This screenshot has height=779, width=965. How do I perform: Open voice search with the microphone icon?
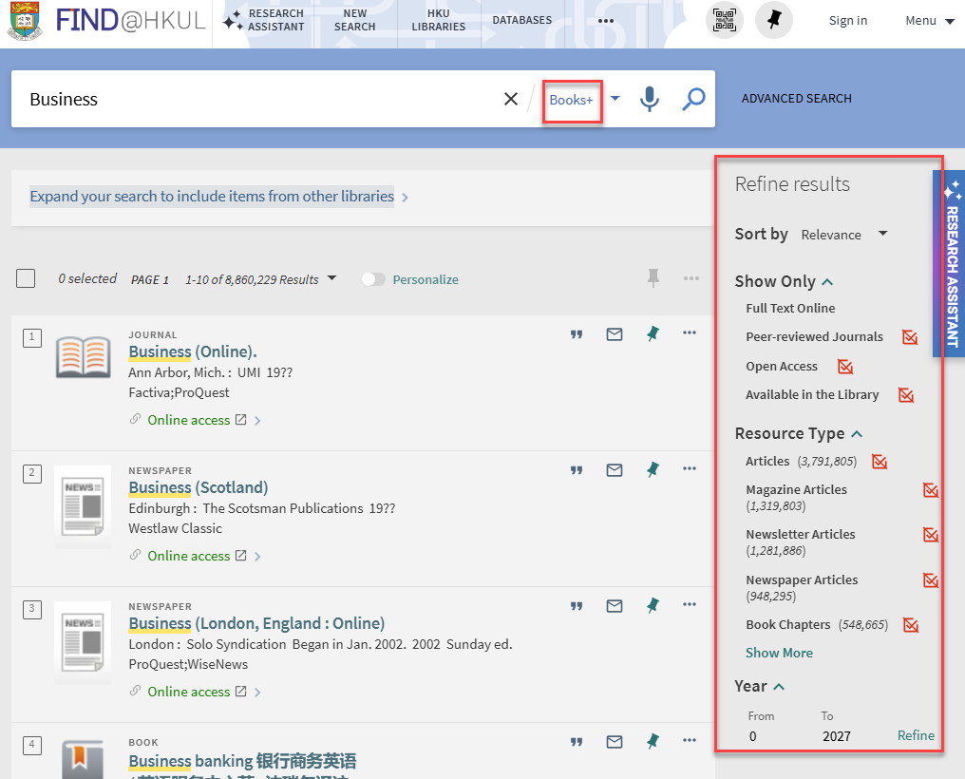[650, 99]
